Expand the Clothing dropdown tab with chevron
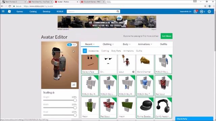Screen dimensions: 216x121 click(x=108, y=44)
